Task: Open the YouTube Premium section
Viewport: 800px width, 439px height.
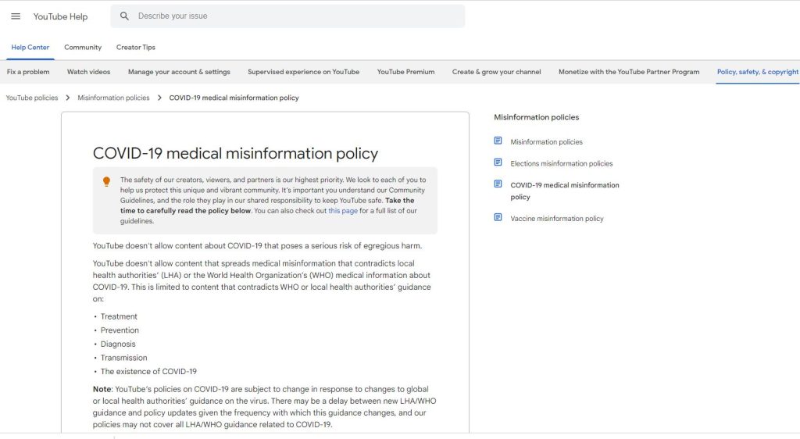Action: click(405, 72)
